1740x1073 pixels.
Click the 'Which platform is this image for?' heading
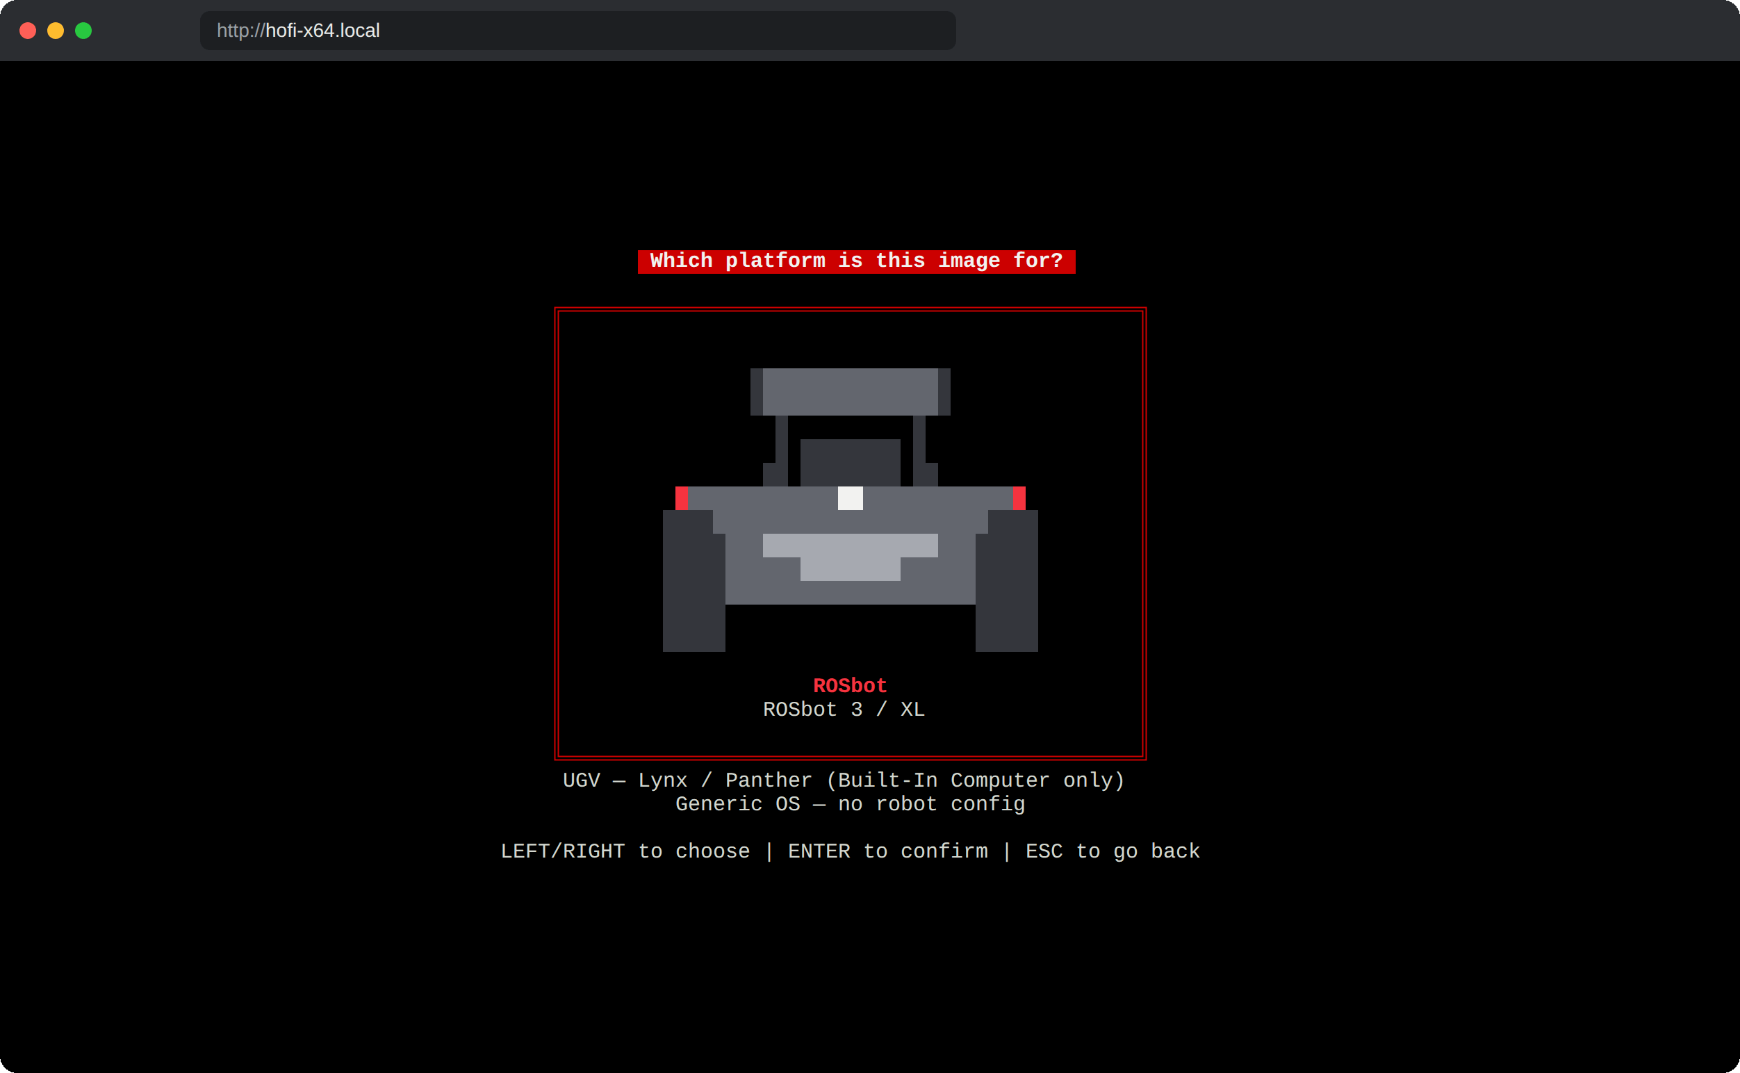click(x=857, y=261)
